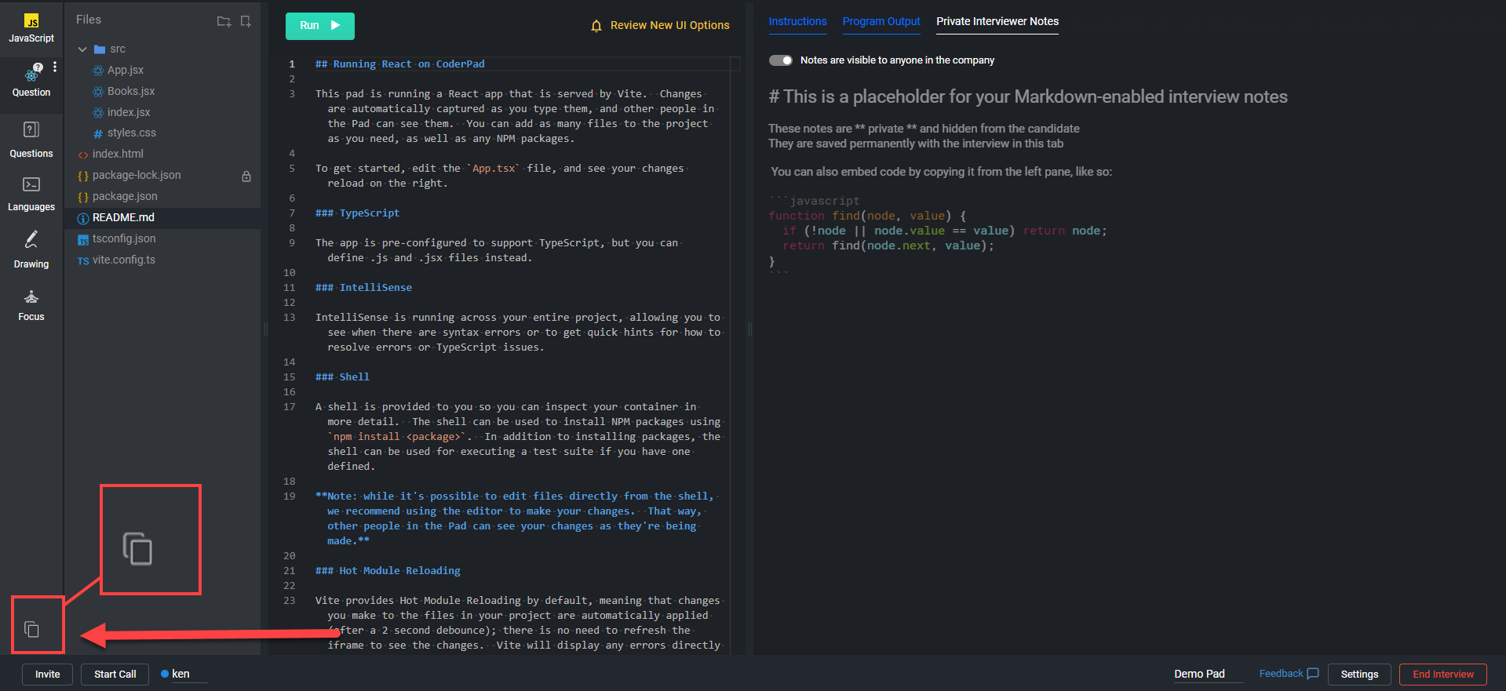Open the three-dot menu beside Question
This screenshot has width=1506, height=691.
click(55, 67)
